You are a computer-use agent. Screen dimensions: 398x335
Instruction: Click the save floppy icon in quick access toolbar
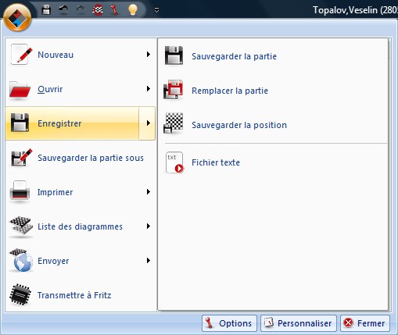[46, 10]
